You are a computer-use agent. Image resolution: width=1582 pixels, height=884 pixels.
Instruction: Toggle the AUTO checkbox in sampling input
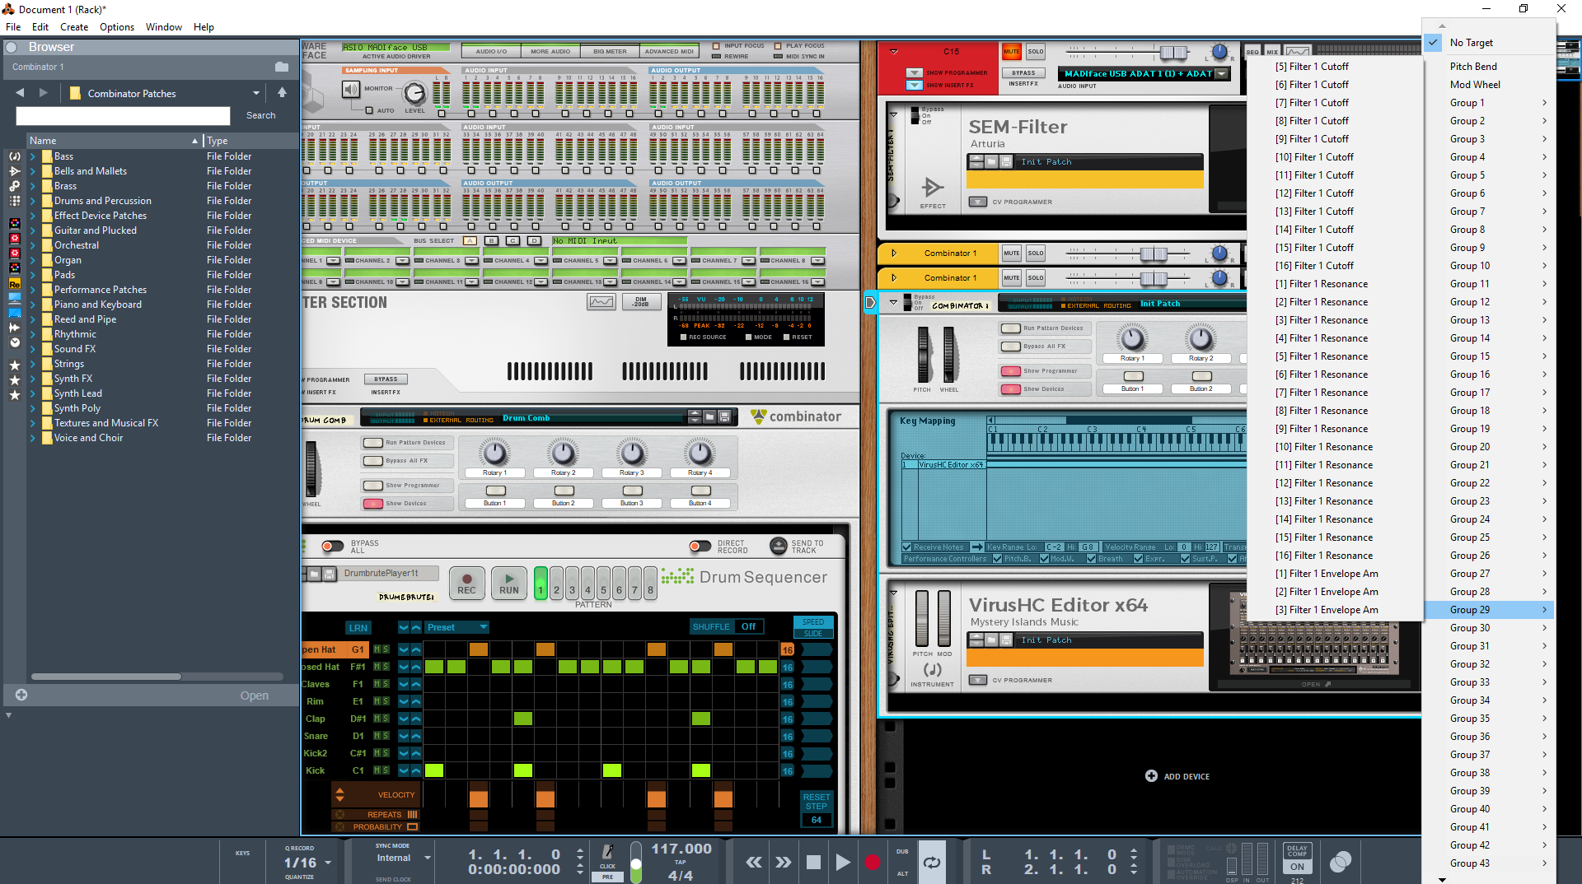369,110
